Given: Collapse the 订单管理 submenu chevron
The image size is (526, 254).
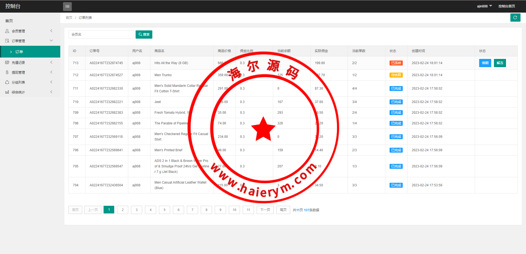Looking at the screenshot, I should point(51,41).
